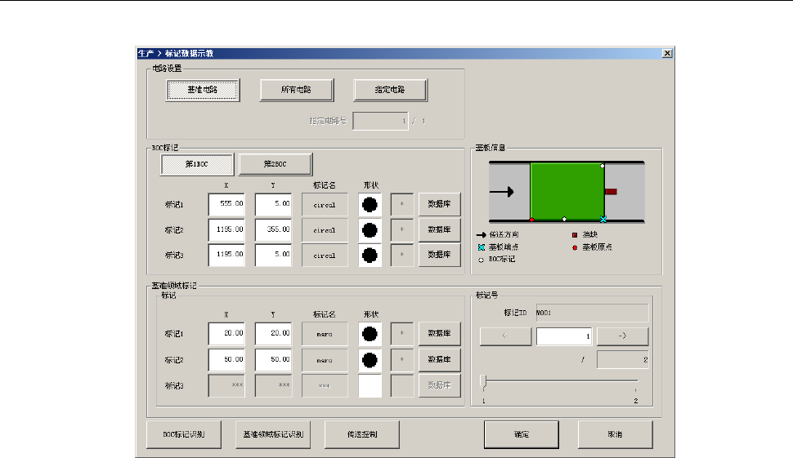Open 数据库 for BOC 标记1
This screenshot has width=793, height=458.
(439, 205)
